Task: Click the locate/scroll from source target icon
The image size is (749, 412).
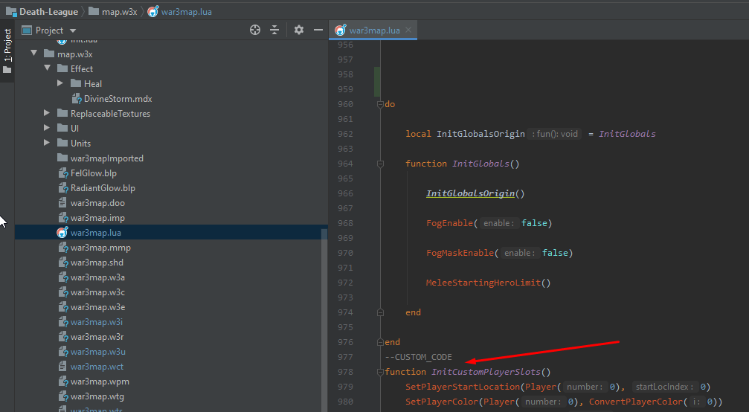Action: click(255, 30)
